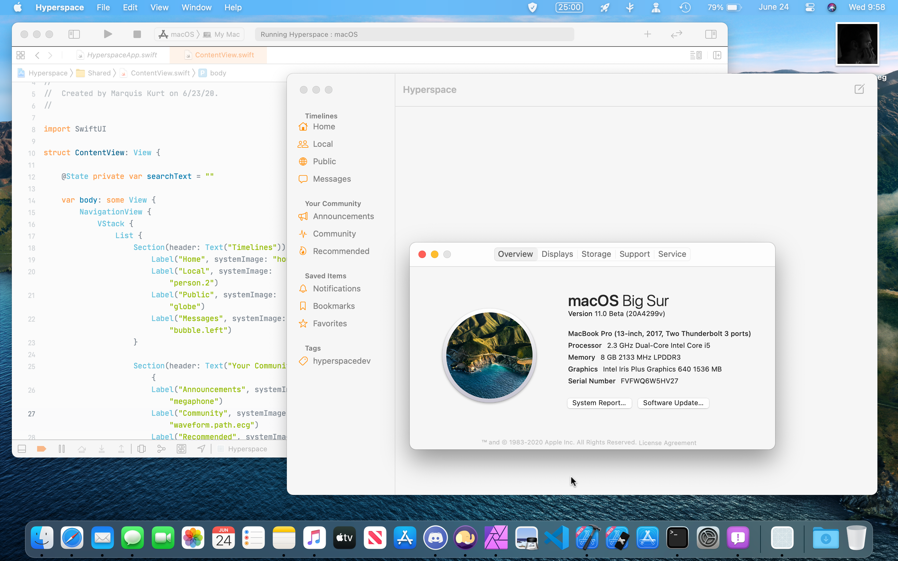The width and height of the screenshot is (898, 561).
Task: Hide the Xcode debug area
Action: pyautogui.click(x=22, y=449)
